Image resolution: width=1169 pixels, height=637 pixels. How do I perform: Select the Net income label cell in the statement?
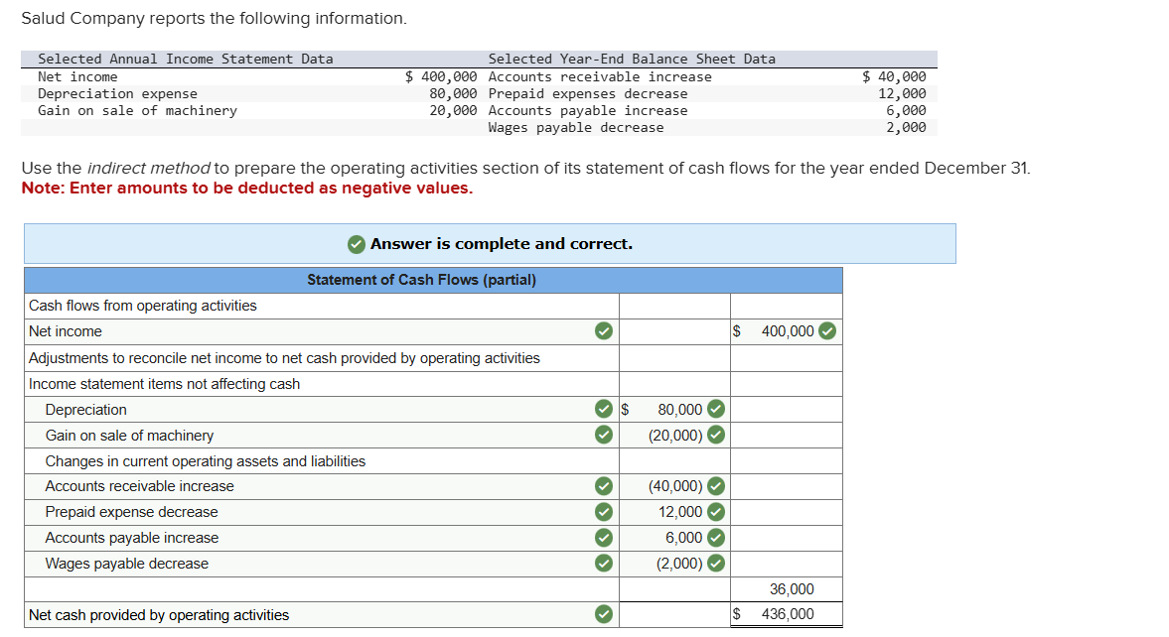[x=322, y=331]
